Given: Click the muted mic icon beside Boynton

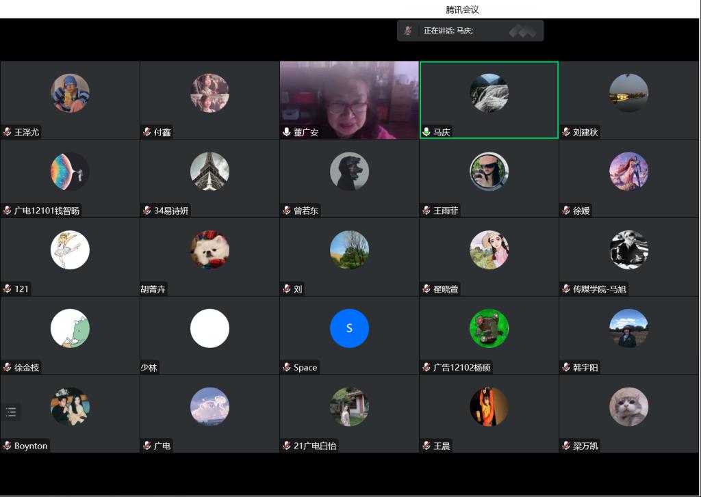Looking at the screenshot, I should point(8,446).
